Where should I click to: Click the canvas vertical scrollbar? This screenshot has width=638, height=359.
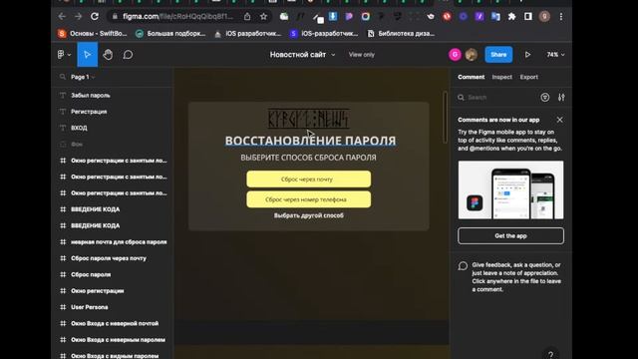coord(446,118)
